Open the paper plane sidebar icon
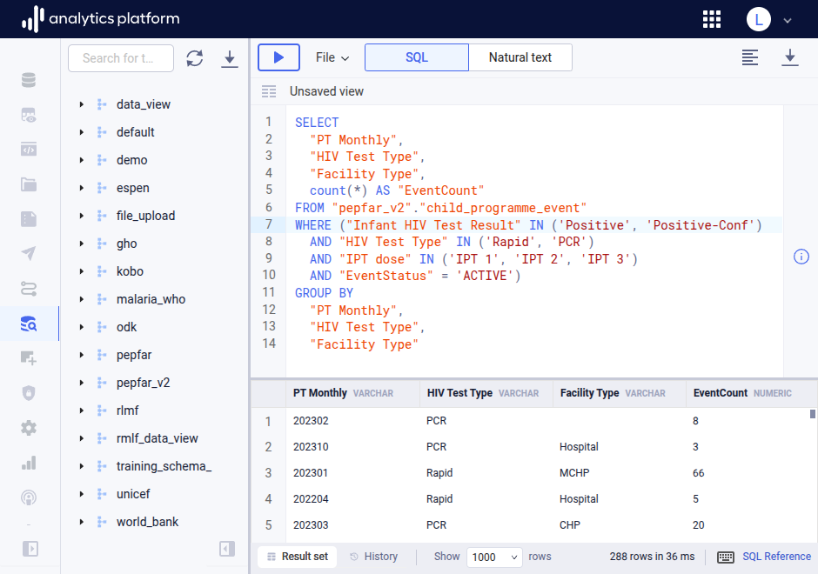 pos(29,253)
